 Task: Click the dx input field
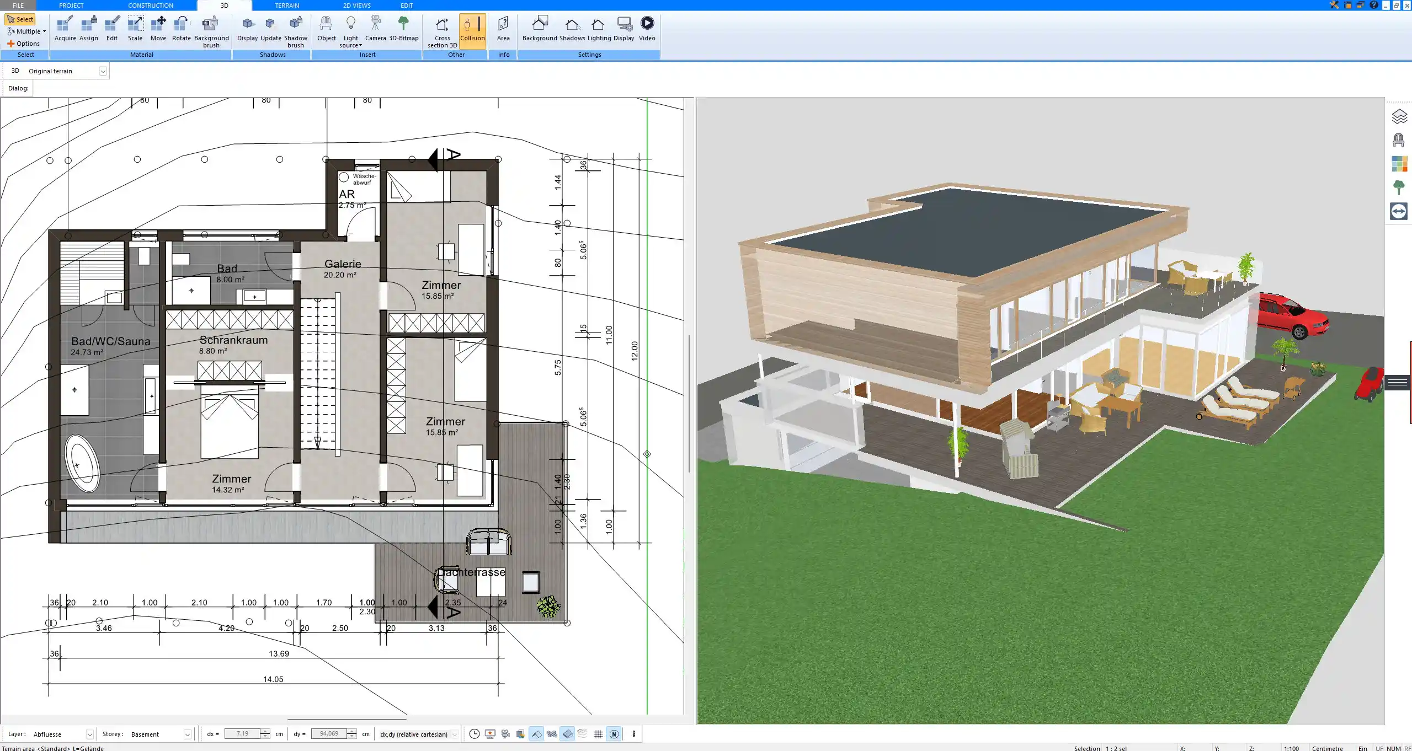(x=242, y=734)
